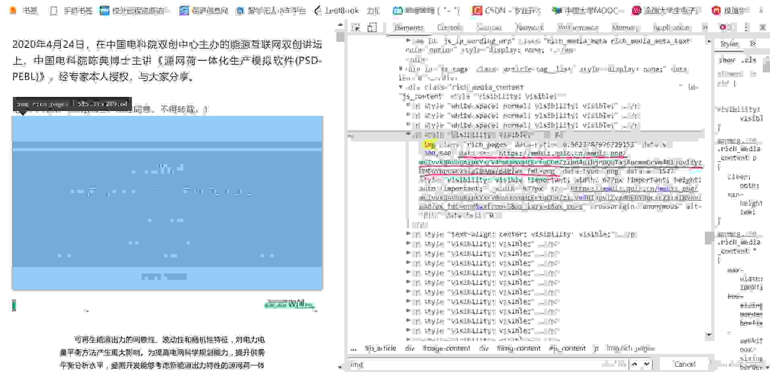Image resolution: width=770 pixels, height=372 pixels.
Task: Show the bookmarks bar overflow chevron
Action: pos(761,10)
